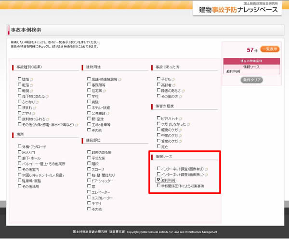
Task: Open the info bubble icon beside ぶつかり
Action: pos(37,102)
